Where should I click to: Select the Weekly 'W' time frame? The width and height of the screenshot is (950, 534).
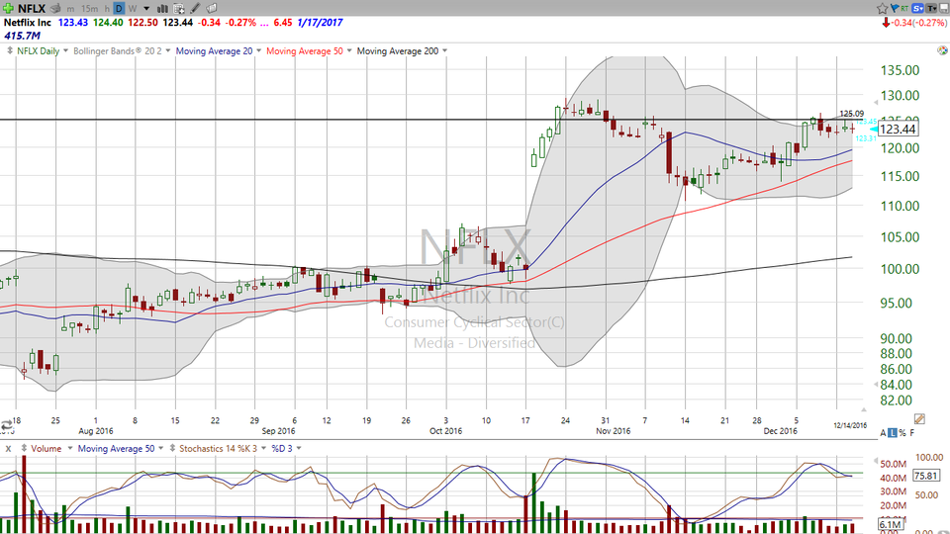coord(132,9)
